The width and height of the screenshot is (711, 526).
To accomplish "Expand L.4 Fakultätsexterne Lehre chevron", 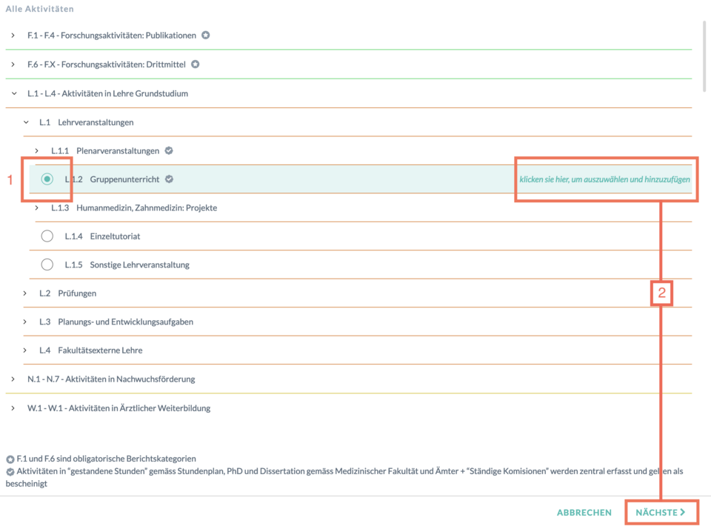I will click(x=25, y=350).
